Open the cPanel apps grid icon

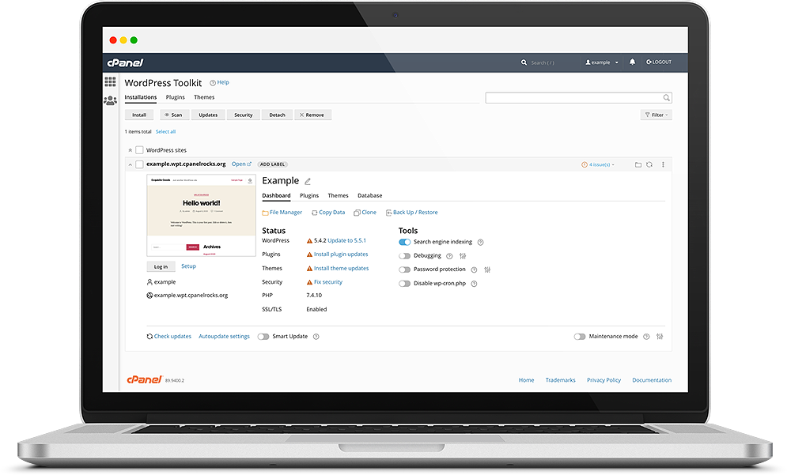[110, 81]
